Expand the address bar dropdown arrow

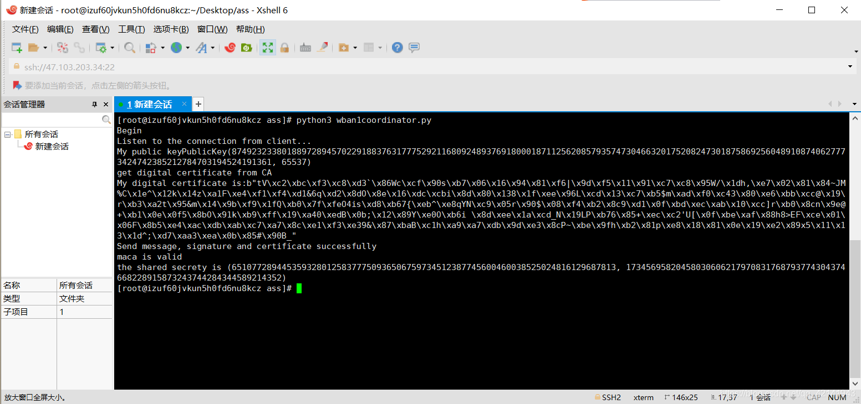[850, 67]
